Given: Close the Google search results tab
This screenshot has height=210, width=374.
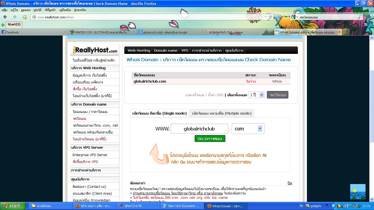Looking at the screenshot, I should (x=202, y=32).
